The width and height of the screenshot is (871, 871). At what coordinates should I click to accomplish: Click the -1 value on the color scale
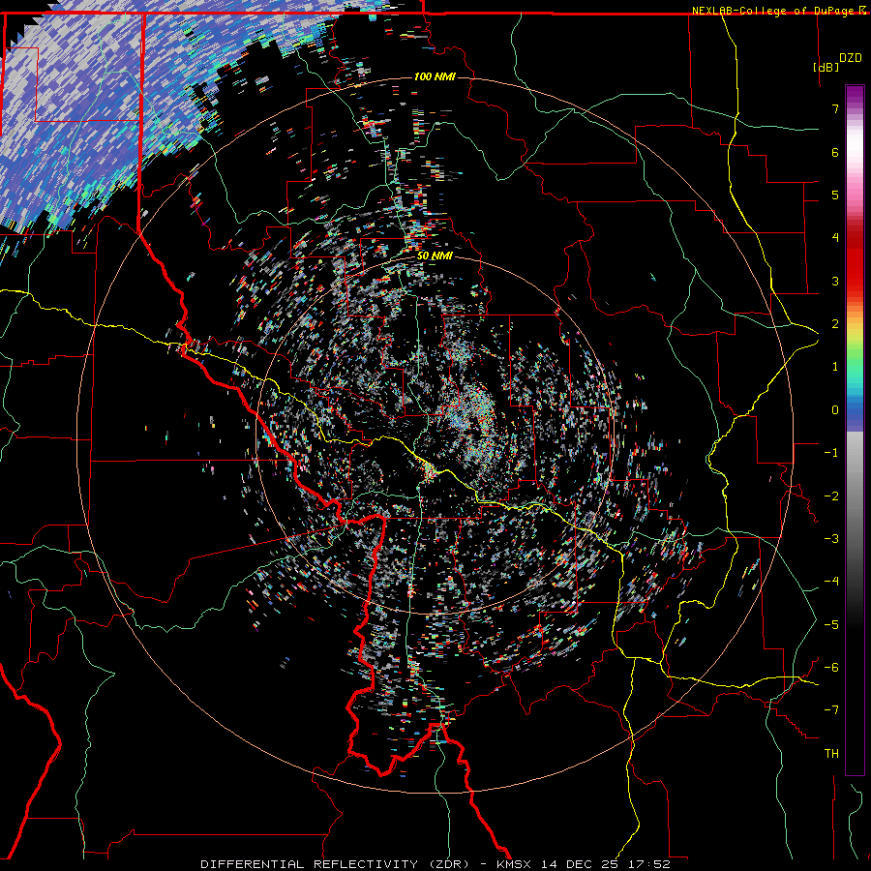pyautogui.click(x=831, y=453)
